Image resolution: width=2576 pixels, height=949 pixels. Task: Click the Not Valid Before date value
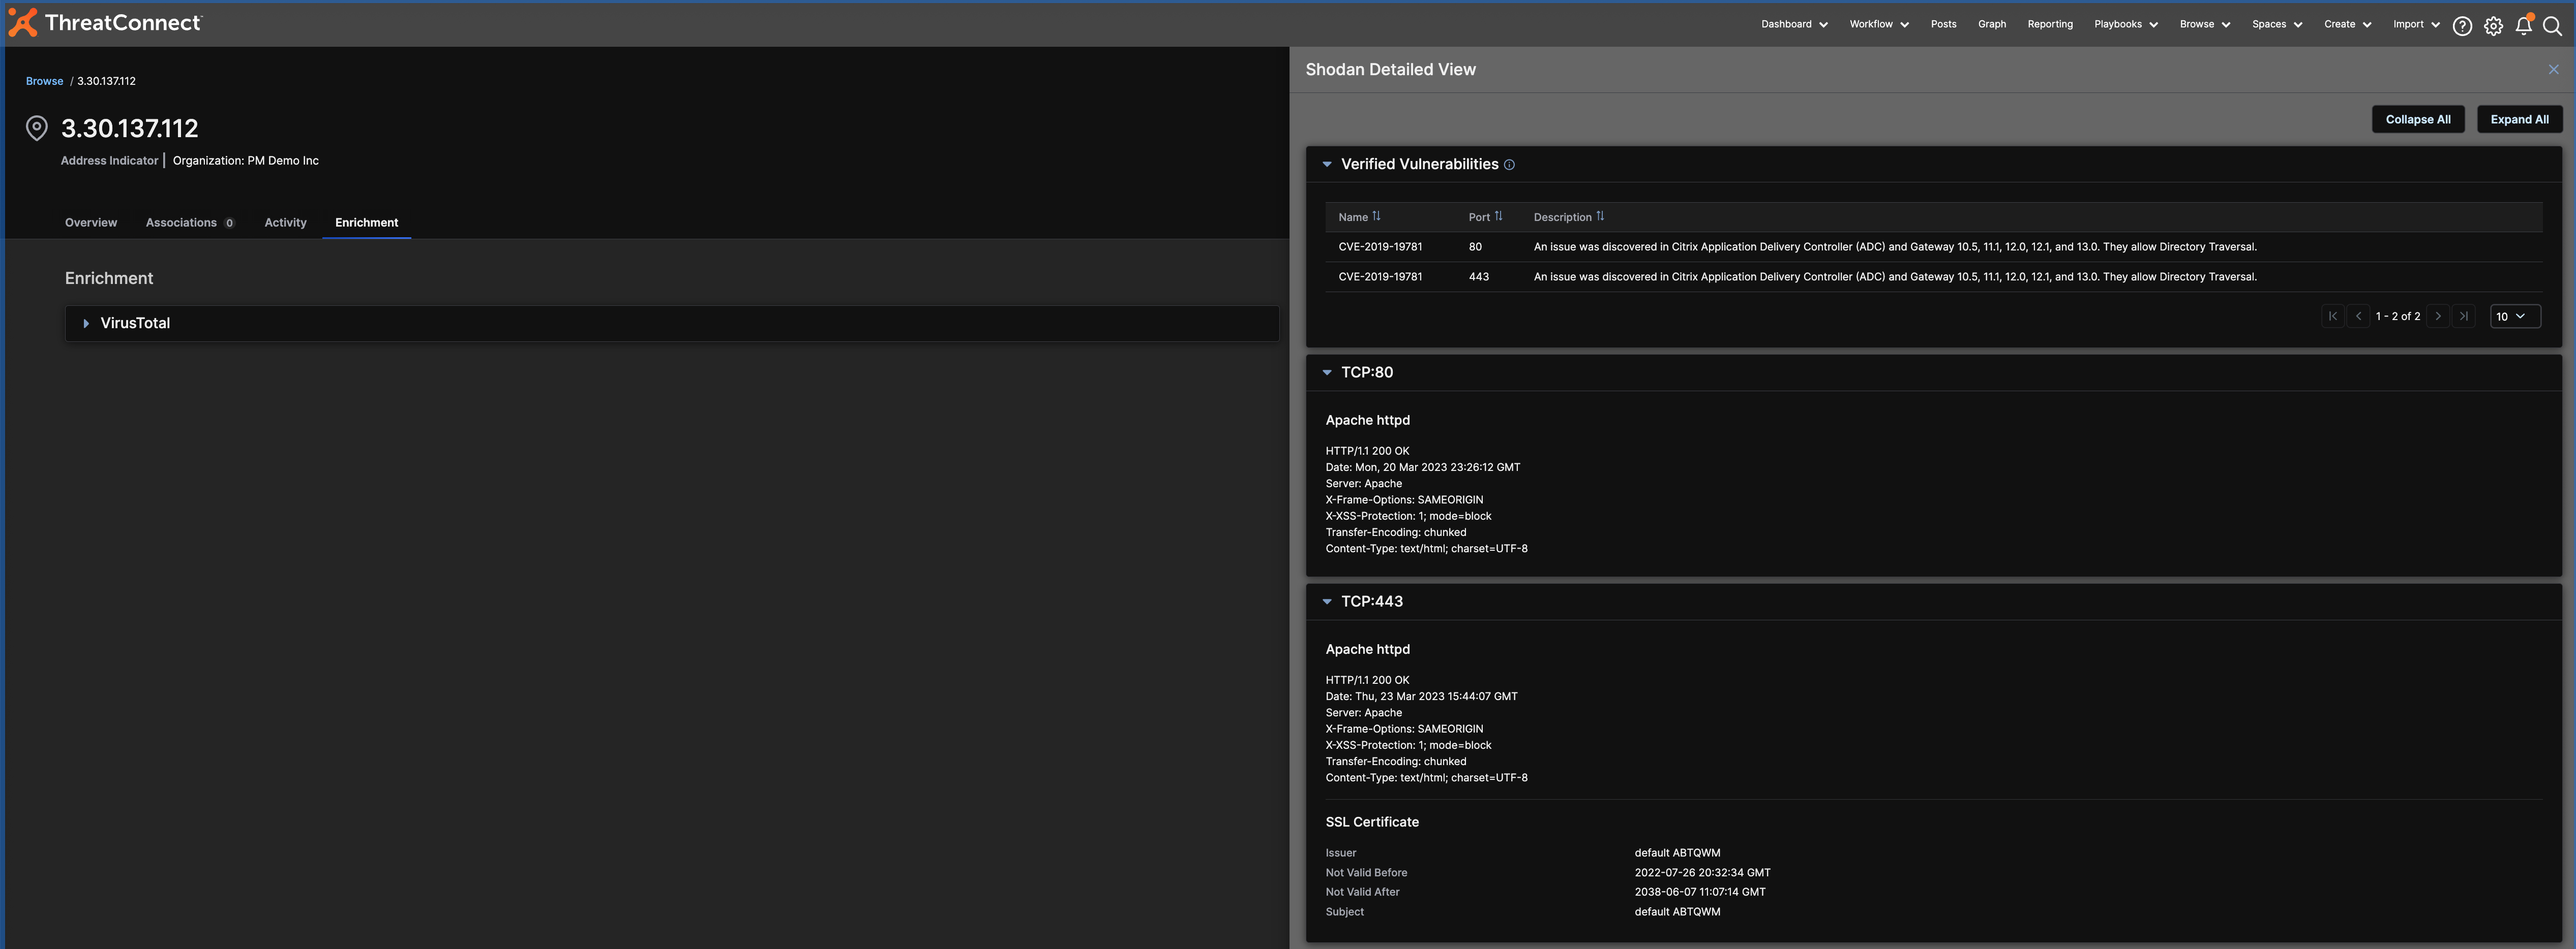tap(1702, 872)
